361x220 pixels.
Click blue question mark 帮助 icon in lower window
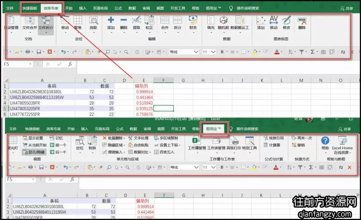pyautogui.click(x=325, y=141)
